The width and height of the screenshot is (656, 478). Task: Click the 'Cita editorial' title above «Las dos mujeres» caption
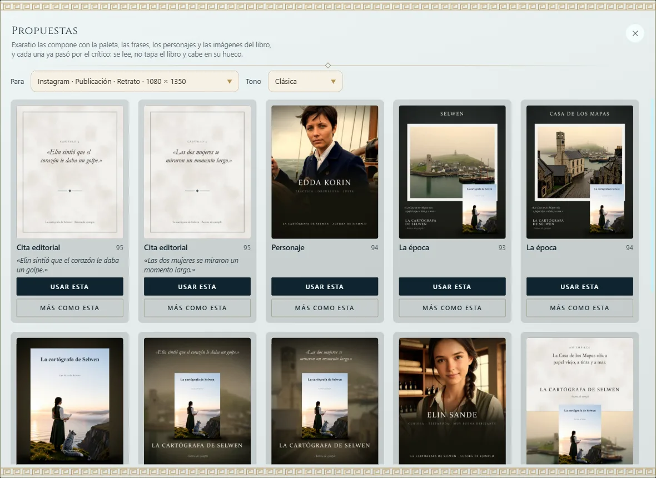166,247
